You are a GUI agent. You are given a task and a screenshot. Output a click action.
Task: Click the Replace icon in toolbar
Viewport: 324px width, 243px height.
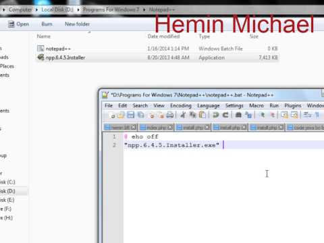point(248,115)
